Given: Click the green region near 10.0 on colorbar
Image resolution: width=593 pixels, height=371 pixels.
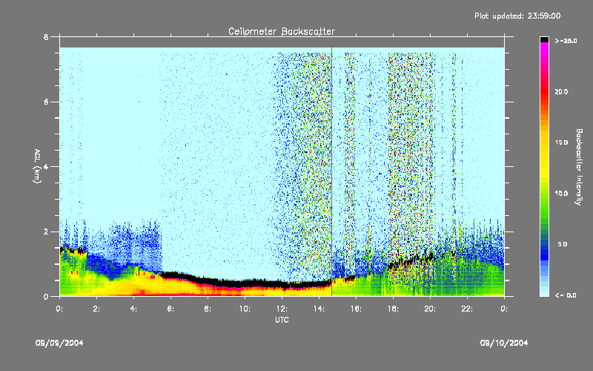Looking at the screenshot, I should pyautogui.click(x=544, y=194).
